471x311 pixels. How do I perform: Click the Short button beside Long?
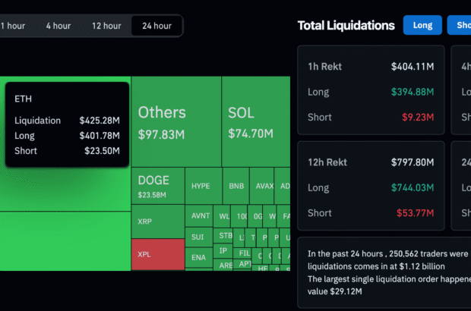pyautogui.click(x=460, y=25)
